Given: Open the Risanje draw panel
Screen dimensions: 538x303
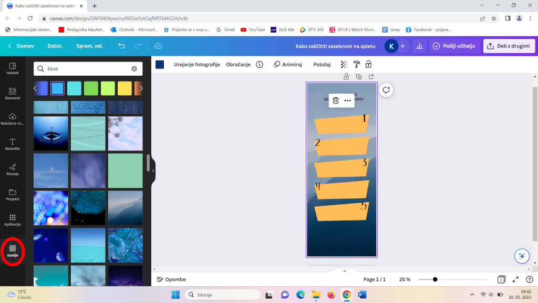Looking at the screenshot, I should (13, 169).
